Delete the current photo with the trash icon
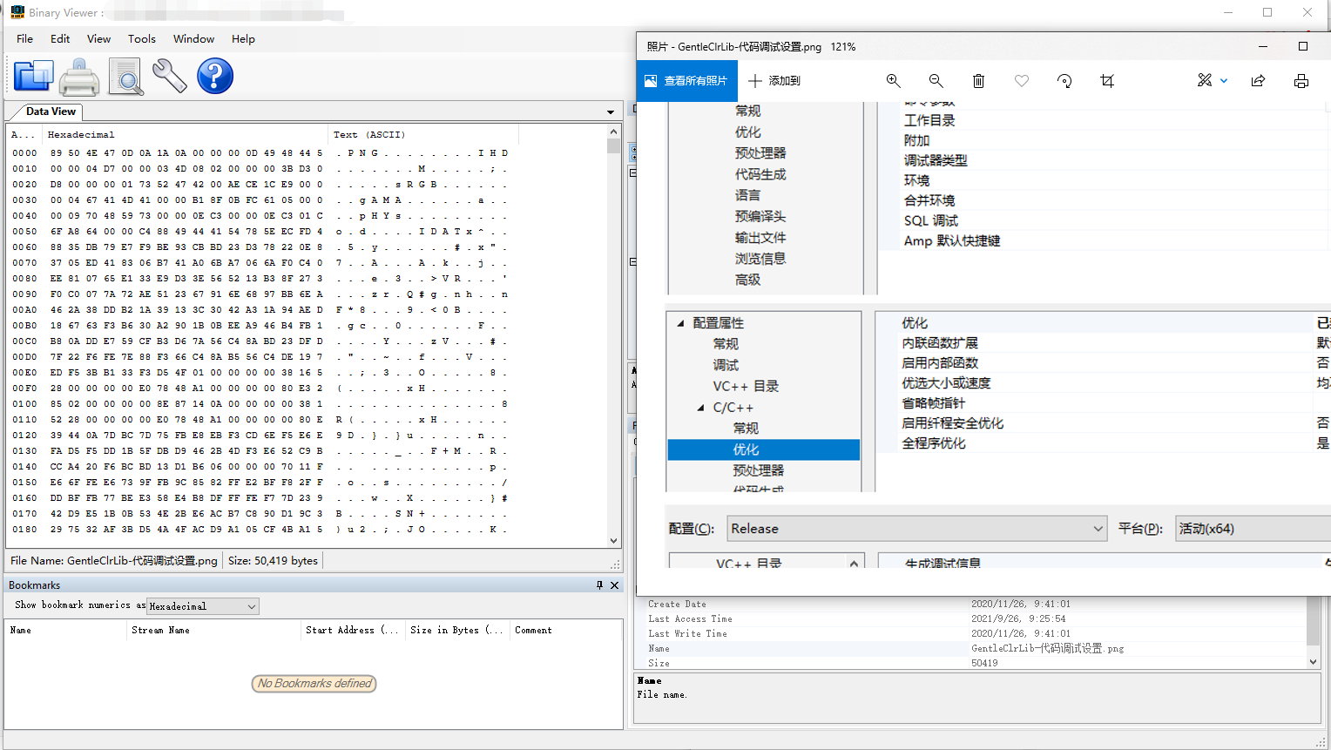1331x750 pixels. [978, 80]
